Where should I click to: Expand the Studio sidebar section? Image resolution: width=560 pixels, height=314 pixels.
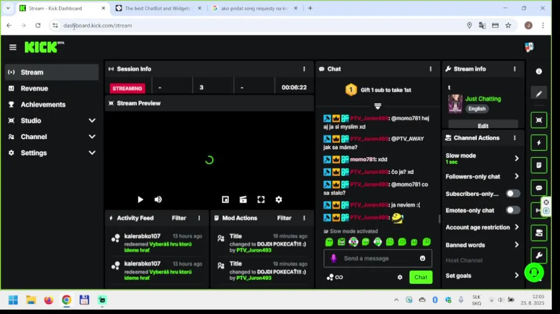tap(92, 120)
